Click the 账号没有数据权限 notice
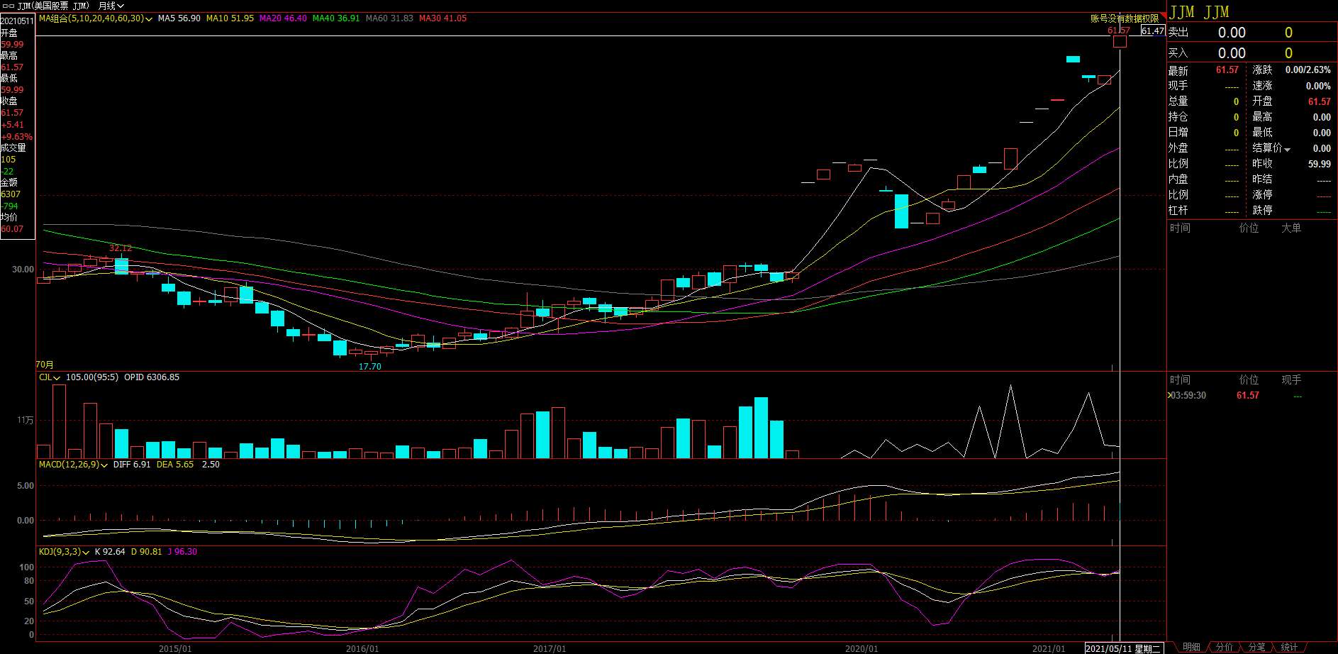This screenshot has height=654, width=1338. point(1125,18)
